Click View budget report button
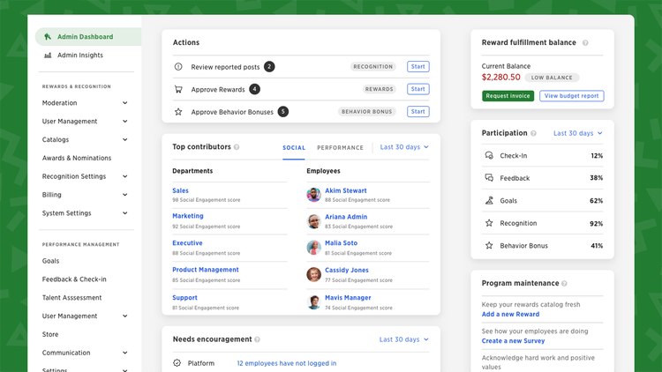This screenshot has height=372, width=662. 572,96
